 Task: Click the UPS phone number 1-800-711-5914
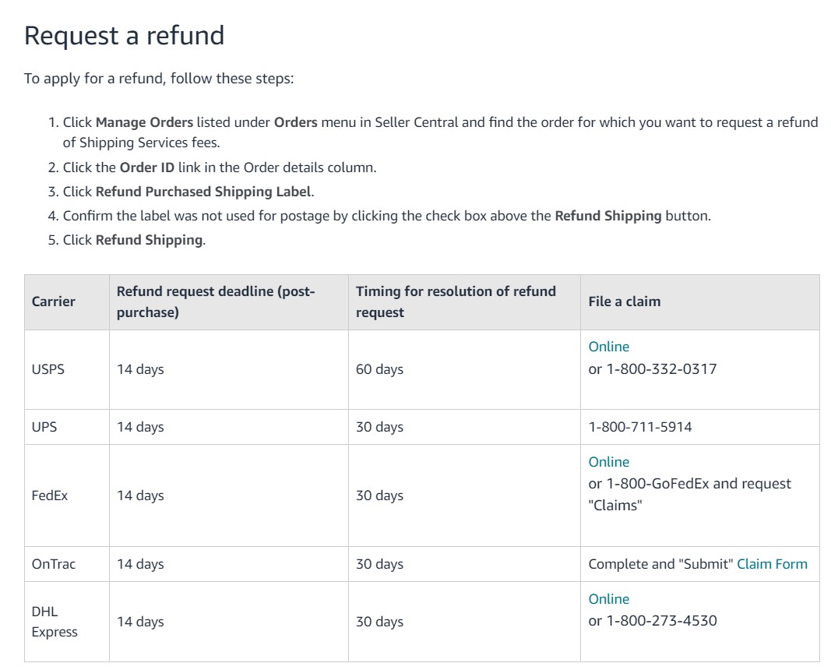[x=640, y=427]
